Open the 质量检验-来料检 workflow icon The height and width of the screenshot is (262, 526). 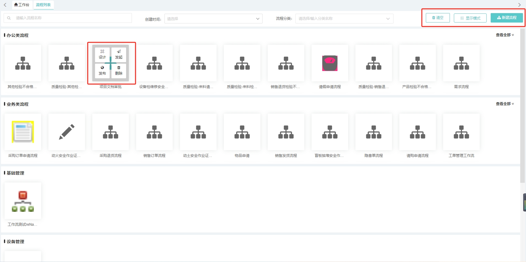tap(242, 63)
